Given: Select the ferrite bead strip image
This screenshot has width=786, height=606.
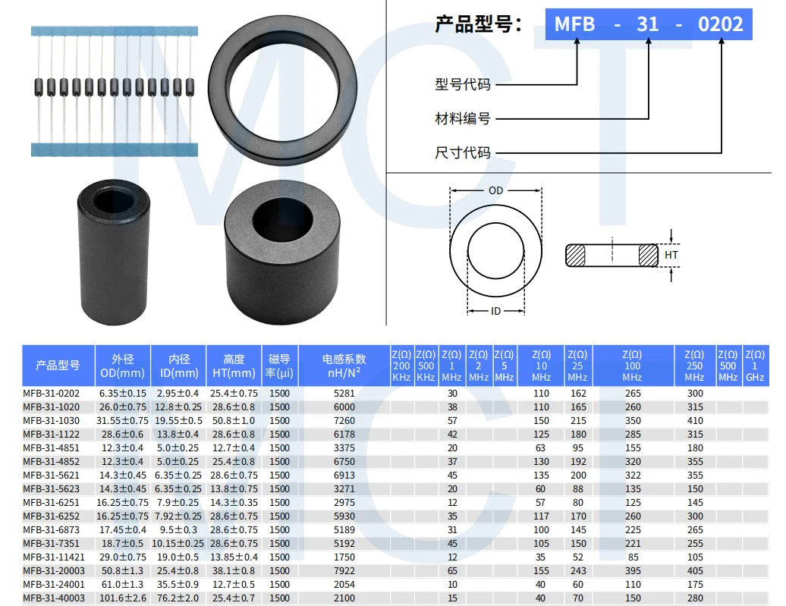Looking at the screenshot, I should (114, 91).
